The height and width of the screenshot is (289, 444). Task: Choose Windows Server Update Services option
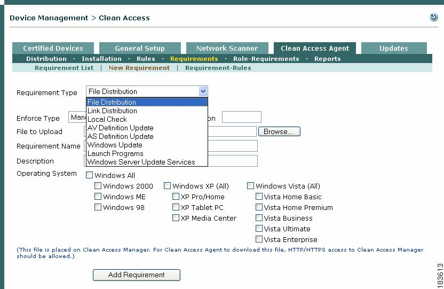point(147,162)
